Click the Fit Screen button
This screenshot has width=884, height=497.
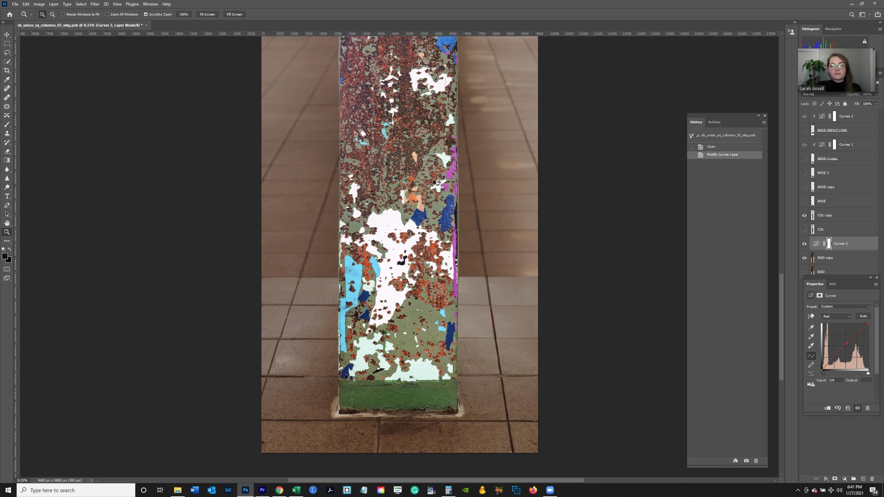[x=207, y=14]
